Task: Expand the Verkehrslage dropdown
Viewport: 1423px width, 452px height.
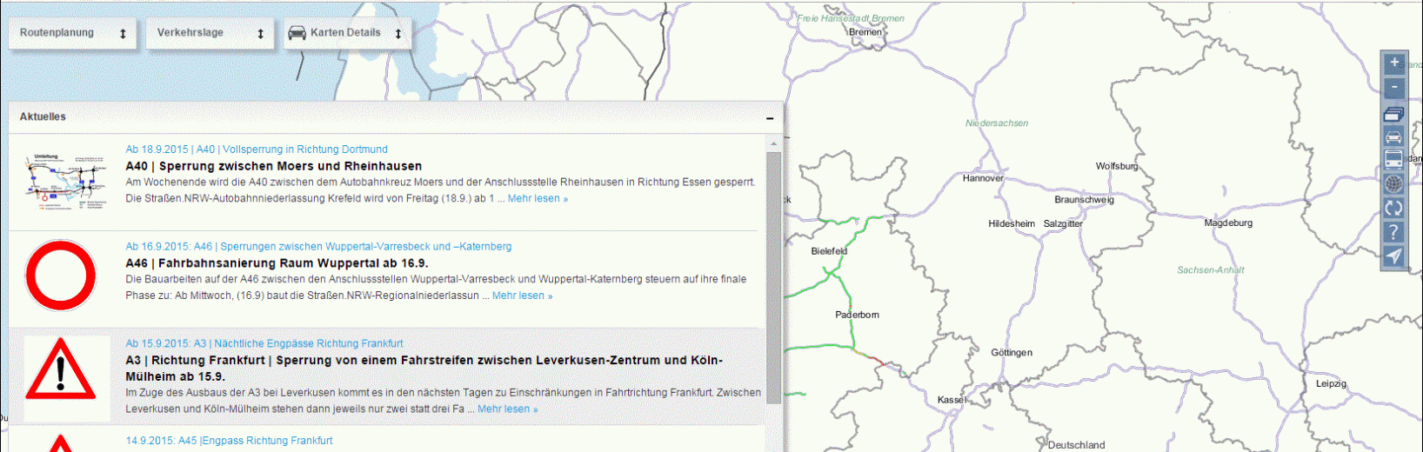Action: (x=210, y=33)
